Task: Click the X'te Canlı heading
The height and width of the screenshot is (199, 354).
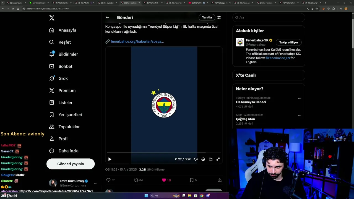Action: coord(246,75)
